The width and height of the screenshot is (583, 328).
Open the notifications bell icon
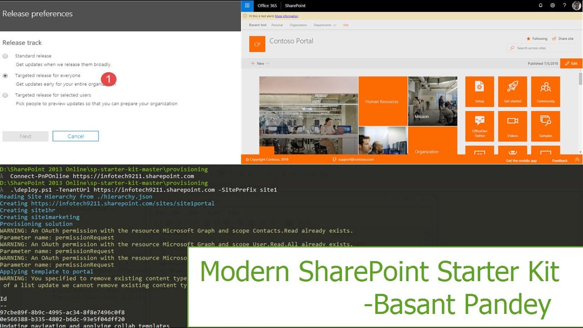tap(541, 5)
